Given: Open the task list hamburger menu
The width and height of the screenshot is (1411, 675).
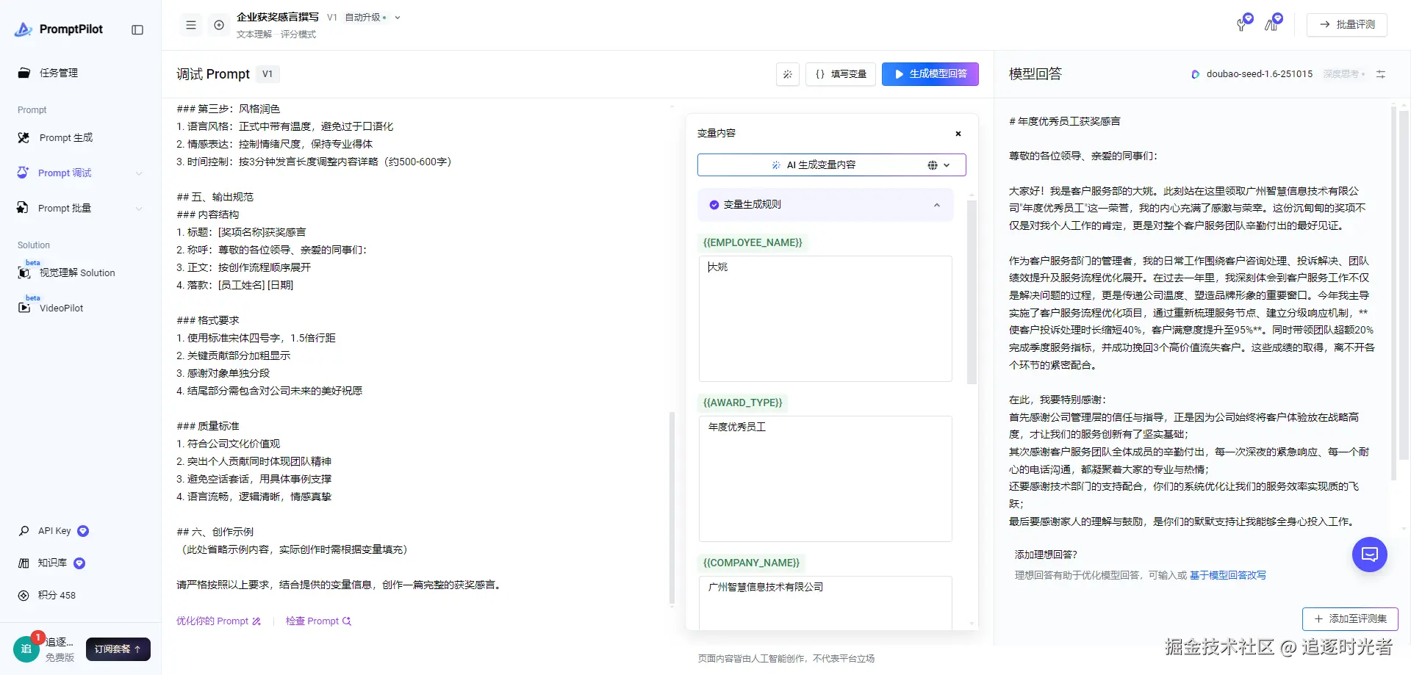Looking at the screenshot, I should 191,25.
